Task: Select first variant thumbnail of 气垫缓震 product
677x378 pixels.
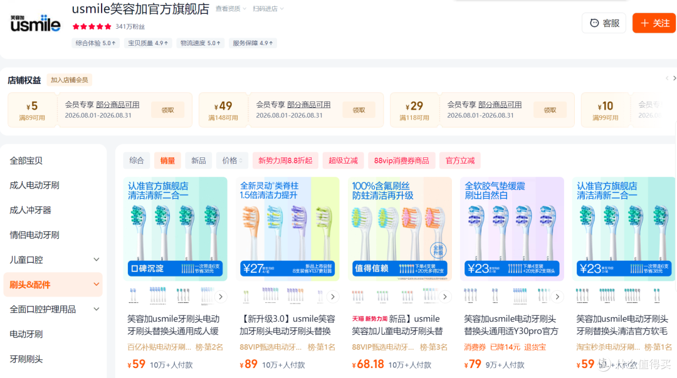Action: [470, 296]
